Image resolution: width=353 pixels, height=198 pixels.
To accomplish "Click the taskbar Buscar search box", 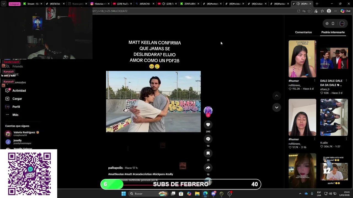I will tap(149, 194).
